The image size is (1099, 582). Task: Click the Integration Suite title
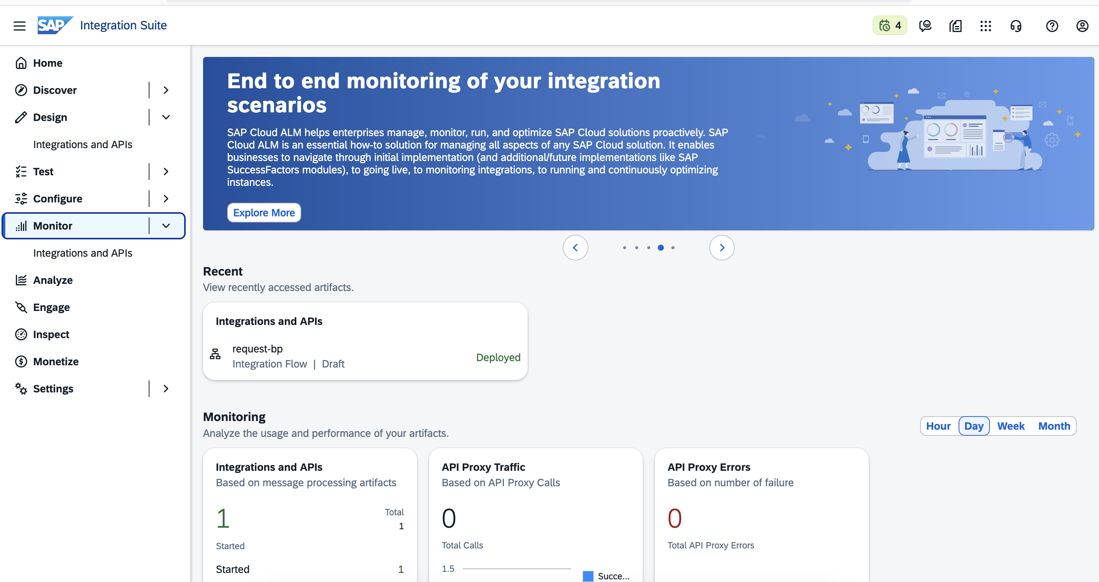coord(123,25)
